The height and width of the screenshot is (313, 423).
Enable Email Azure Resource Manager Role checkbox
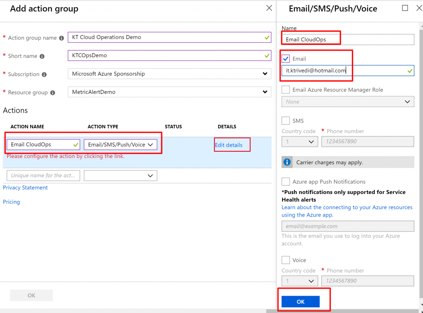(286, 90)
